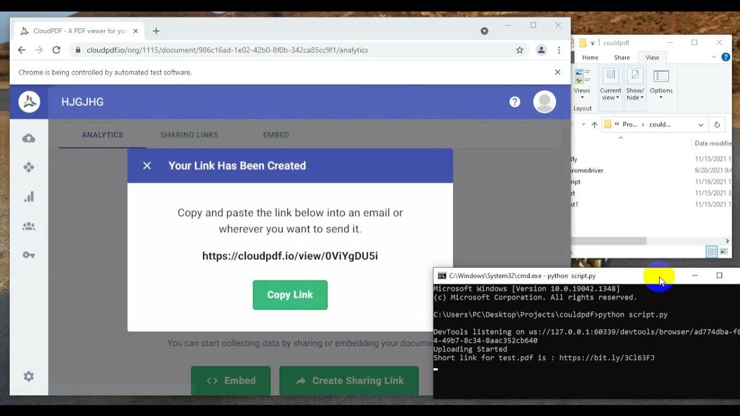The width and height of the screenshot is (740, 416).
Task: Open the Share ribbon tab in Explorer
Action: [x=622, y=58]
